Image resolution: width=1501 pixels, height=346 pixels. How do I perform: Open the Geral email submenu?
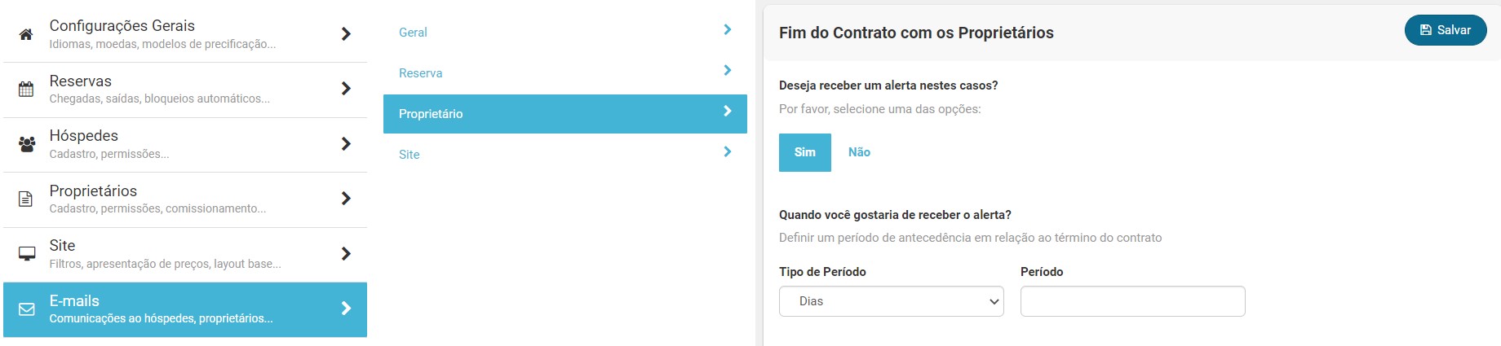click(413, 33)
